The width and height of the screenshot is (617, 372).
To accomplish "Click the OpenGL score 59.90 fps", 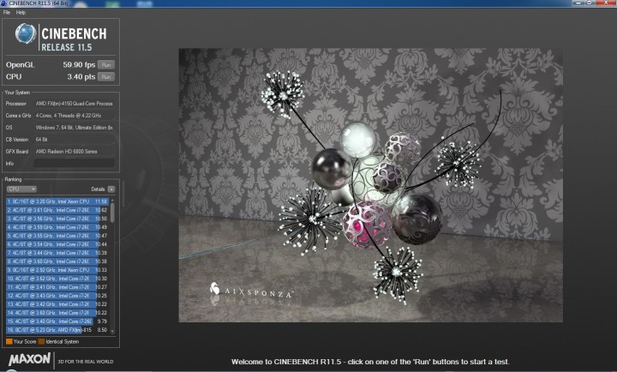I will (79, 65).
